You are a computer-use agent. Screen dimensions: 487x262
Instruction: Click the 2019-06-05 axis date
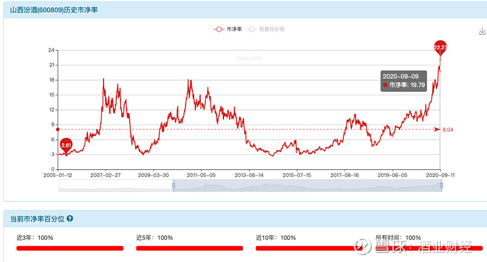coord(393,175)
